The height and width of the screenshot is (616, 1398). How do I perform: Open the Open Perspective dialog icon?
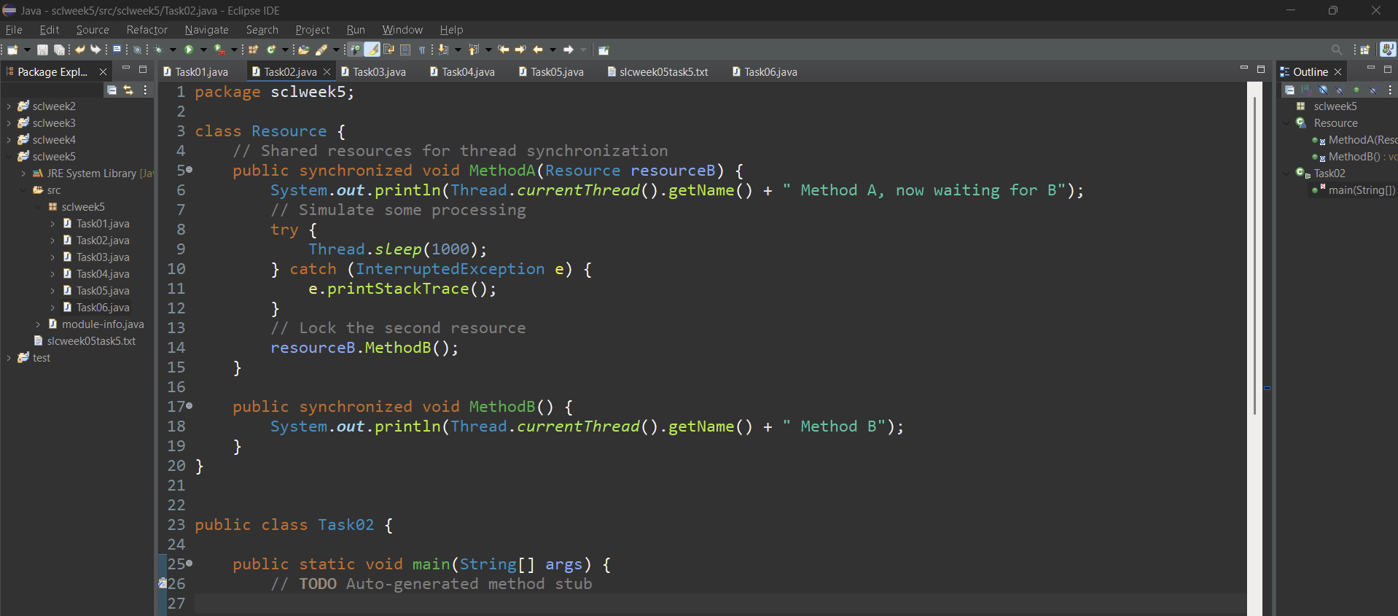[1365, 50]
